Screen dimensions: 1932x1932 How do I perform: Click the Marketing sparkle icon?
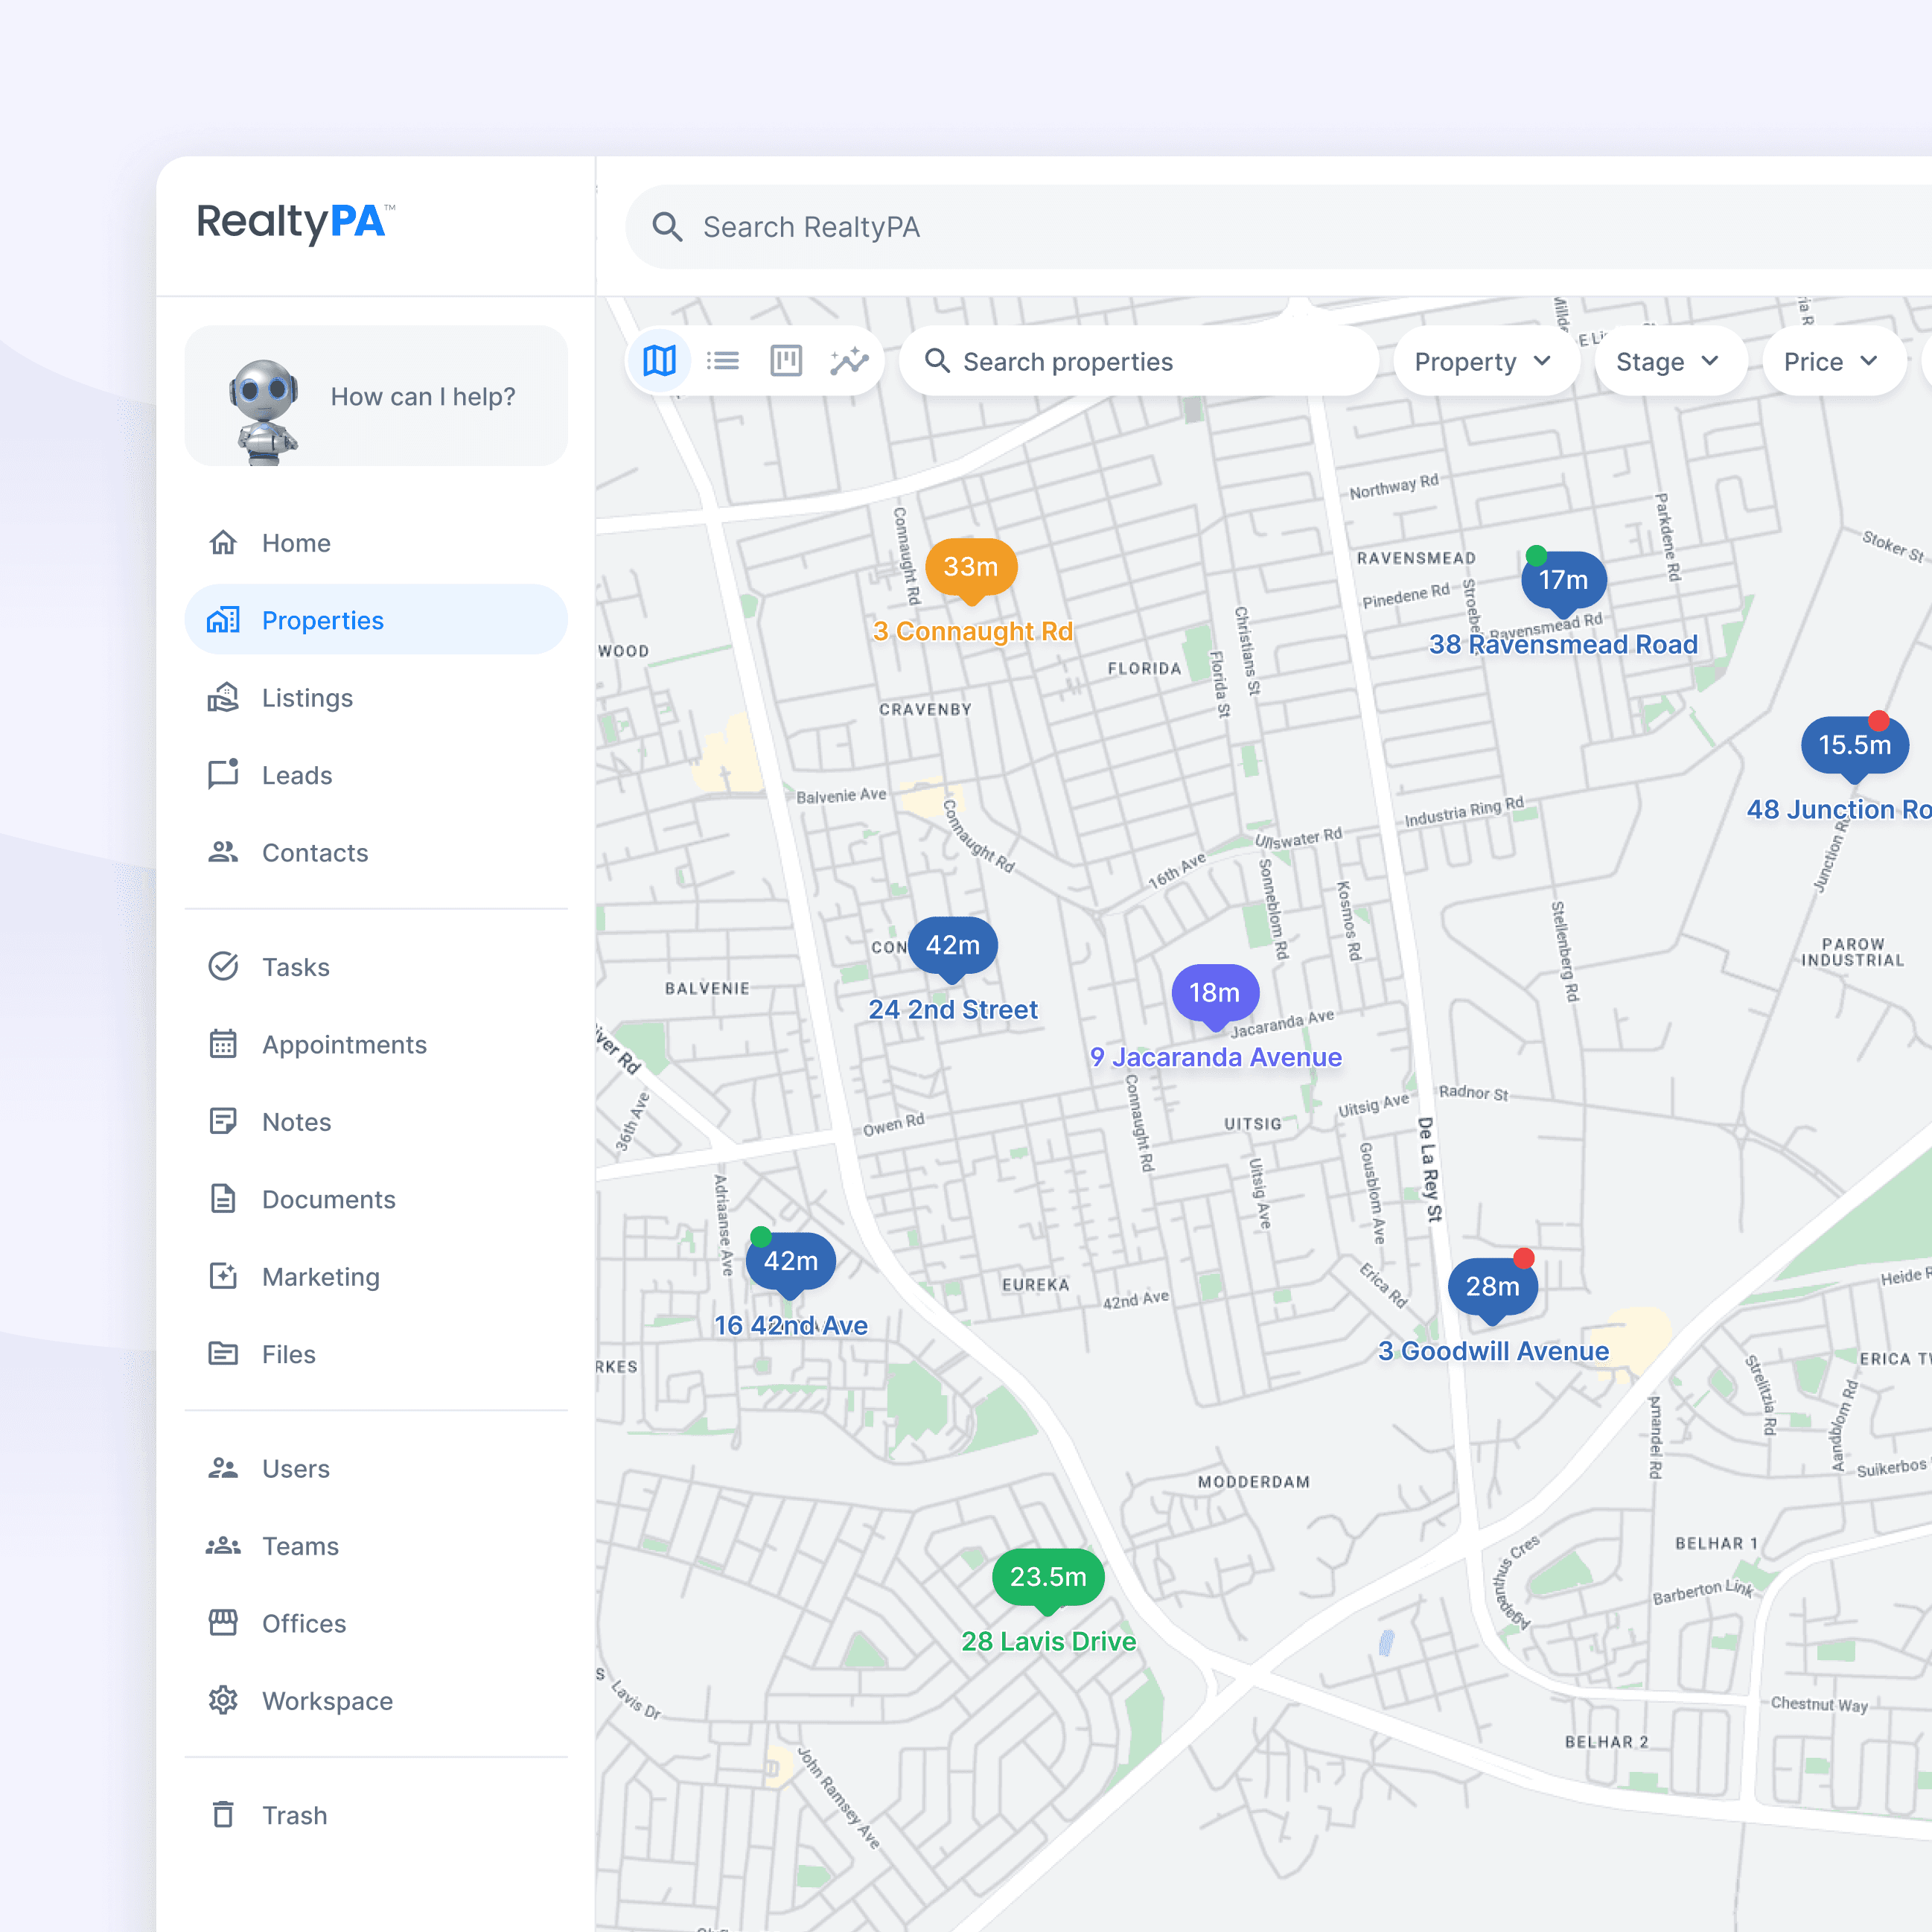(223, 1276)
